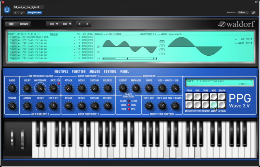Open program dropdown for 69 Init Program
The image size is (260, 167).
coord(75,40)
